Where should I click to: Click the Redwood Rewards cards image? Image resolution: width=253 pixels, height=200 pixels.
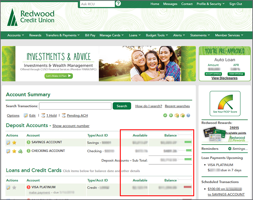click(x=214, y=134)
